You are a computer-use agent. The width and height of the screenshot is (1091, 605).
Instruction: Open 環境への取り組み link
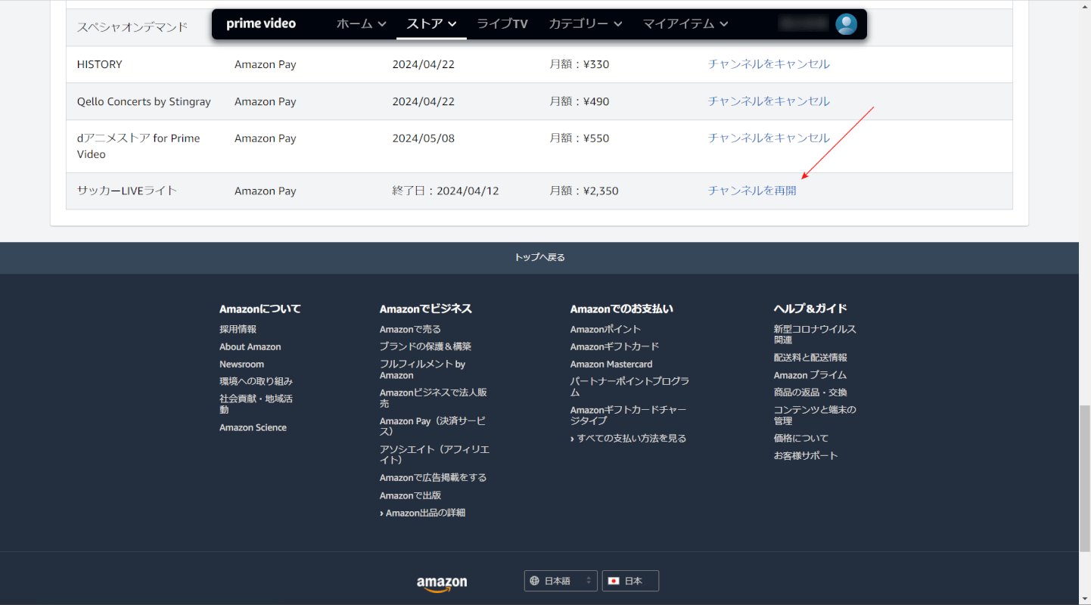(256, 382)
